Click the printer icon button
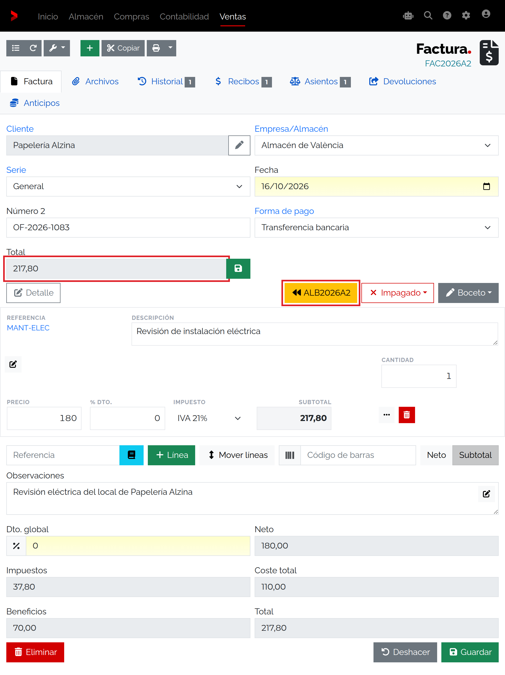505x675 pixels. click(x=156, y=48)
